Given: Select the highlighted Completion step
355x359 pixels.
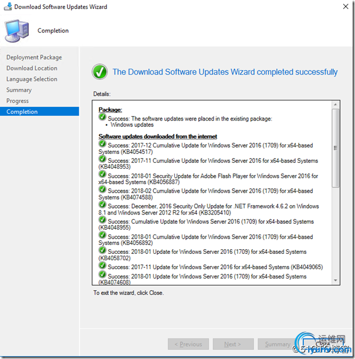Looking at the screenshot, I should 39,112.
